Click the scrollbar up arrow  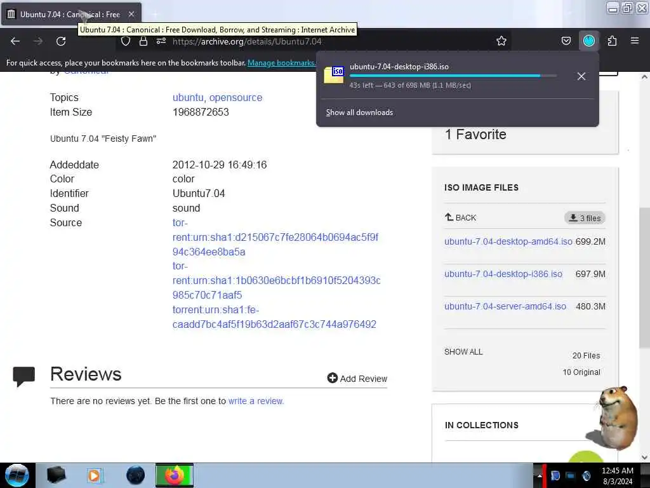(645, 77)
